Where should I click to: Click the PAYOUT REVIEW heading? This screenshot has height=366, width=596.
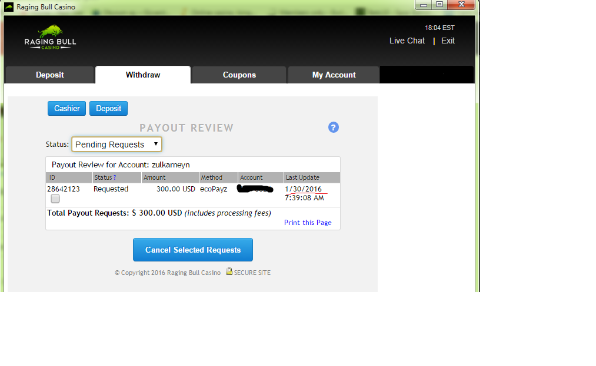[187, 128]
